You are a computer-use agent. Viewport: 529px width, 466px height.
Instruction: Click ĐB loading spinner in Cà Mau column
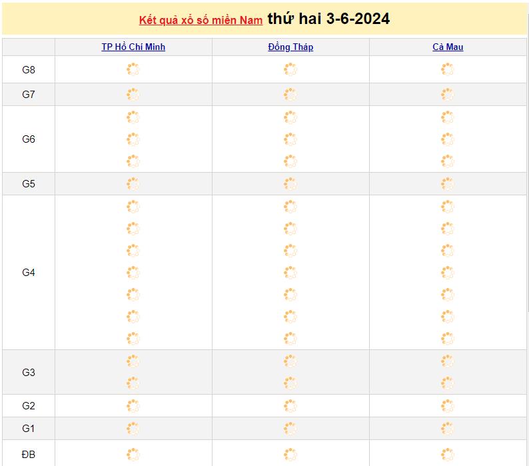(448, 454)
